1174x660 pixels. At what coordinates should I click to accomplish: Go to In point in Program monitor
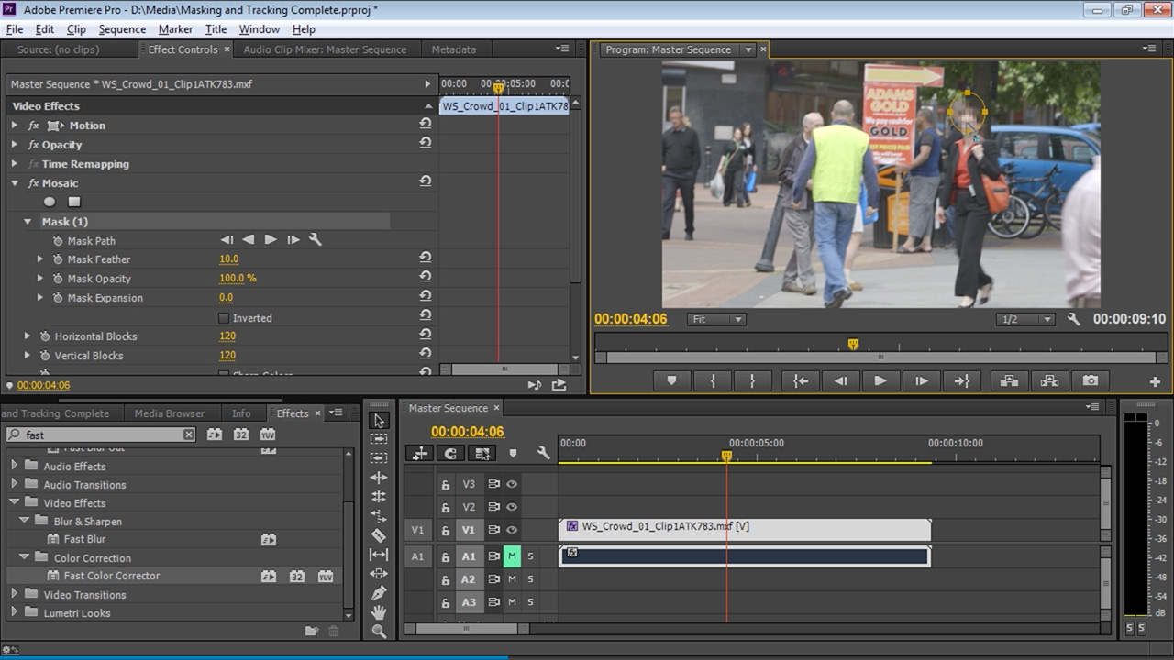pos(801,380)
